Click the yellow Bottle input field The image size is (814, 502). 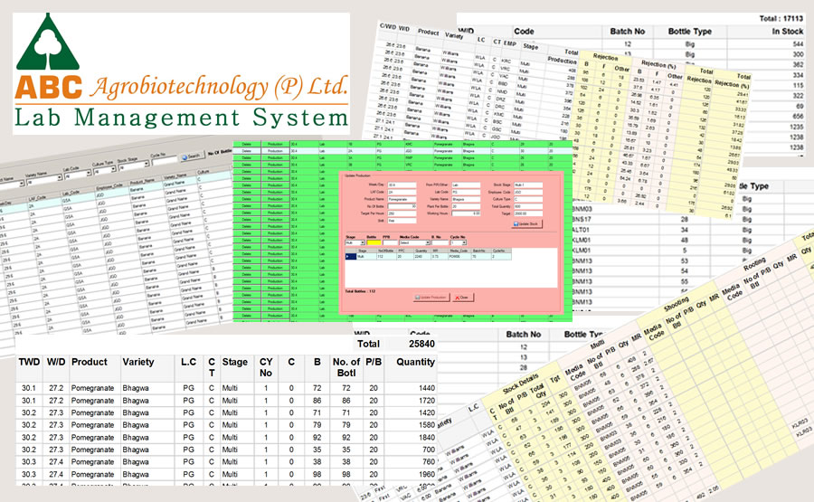click(374, 242)
